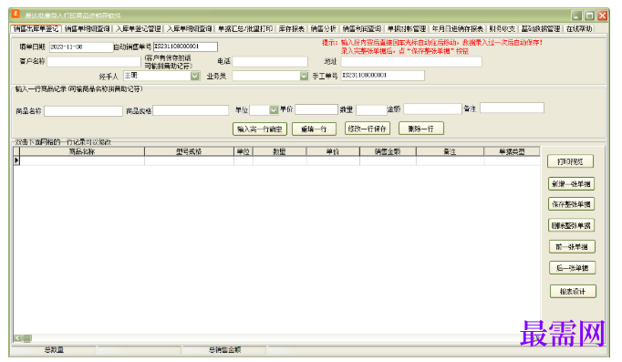Click the 数量 input box
The height and width of the screenshot is (362, 622).
click(x=371, y=109)
